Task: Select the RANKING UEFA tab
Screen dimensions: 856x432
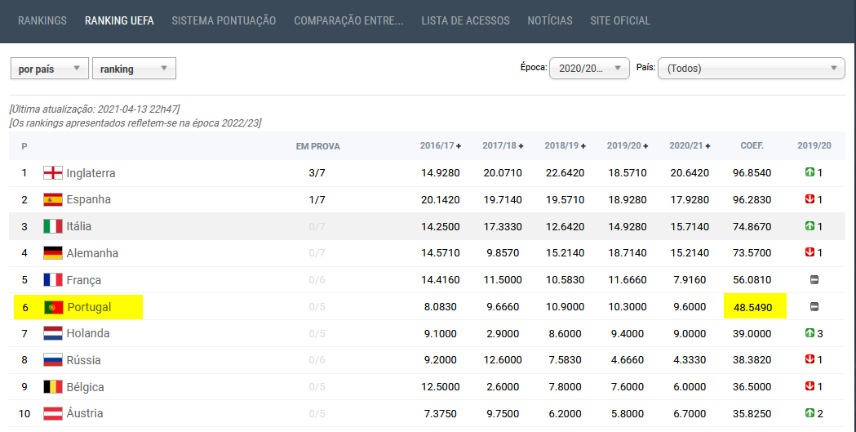Action: point(119,20)
